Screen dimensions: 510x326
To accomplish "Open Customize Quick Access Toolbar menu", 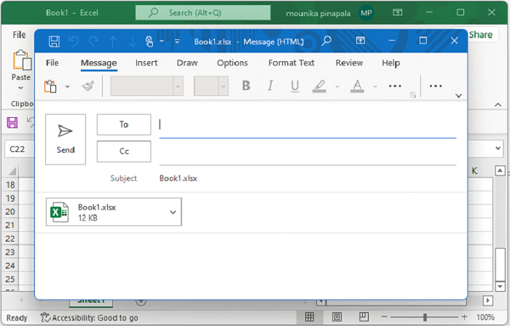I will point(177,41).
